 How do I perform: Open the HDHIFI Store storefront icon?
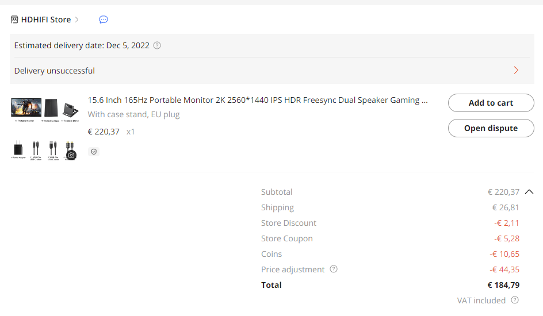click(14, 20)
